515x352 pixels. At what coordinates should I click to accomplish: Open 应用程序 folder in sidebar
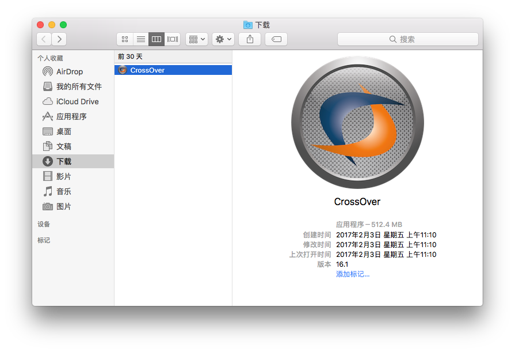[73, 116]
